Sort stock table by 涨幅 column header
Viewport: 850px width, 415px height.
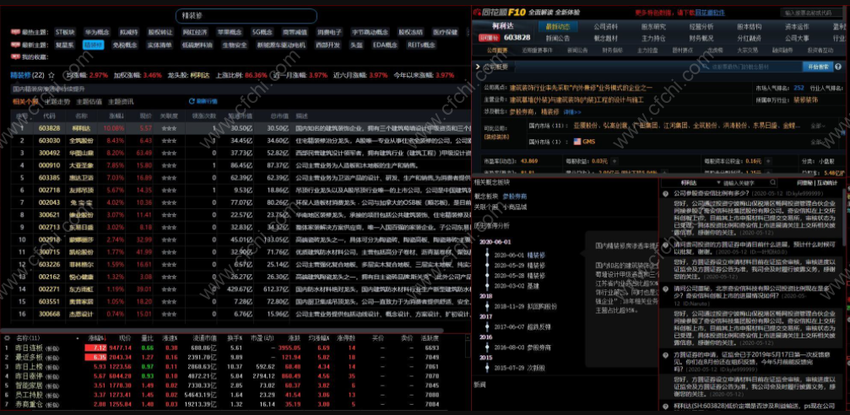click(116, 116)
